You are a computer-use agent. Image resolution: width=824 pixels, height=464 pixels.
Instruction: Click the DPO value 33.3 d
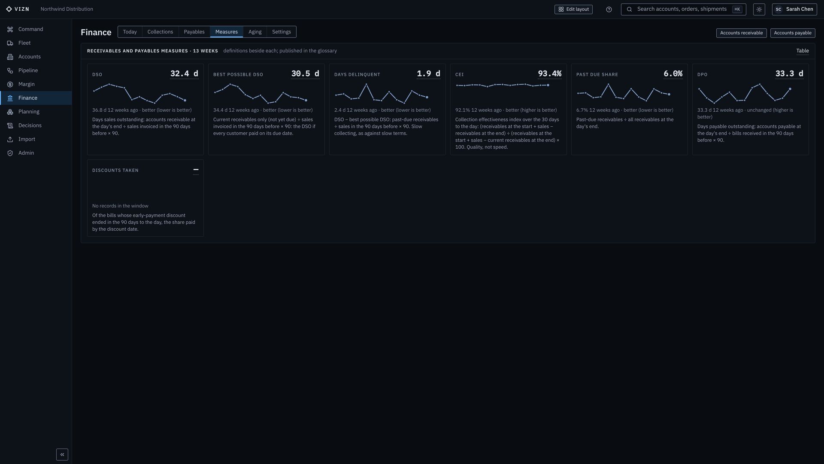pyautogui.click(x=789, y=74)
